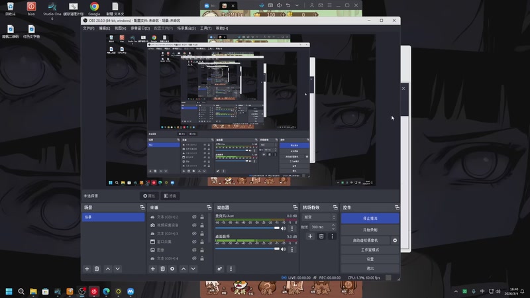Remove the scene transition with trash icon
Image resolution: width=530 pixels, height=298 pixels.
pyautogui.click(x=321, y=236)
